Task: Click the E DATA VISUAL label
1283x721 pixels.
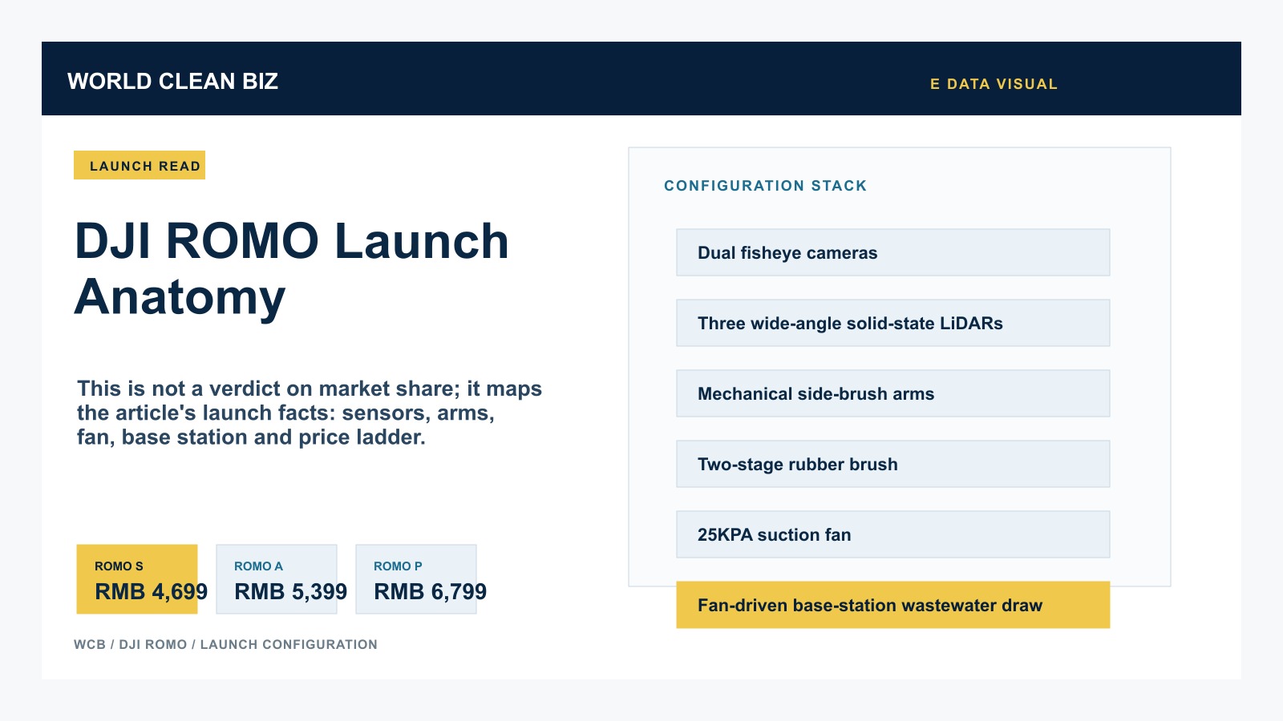Action: (x=994, y=84)
